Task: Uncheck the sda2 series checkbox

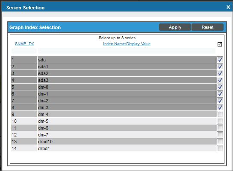Action: coord(220,73)
